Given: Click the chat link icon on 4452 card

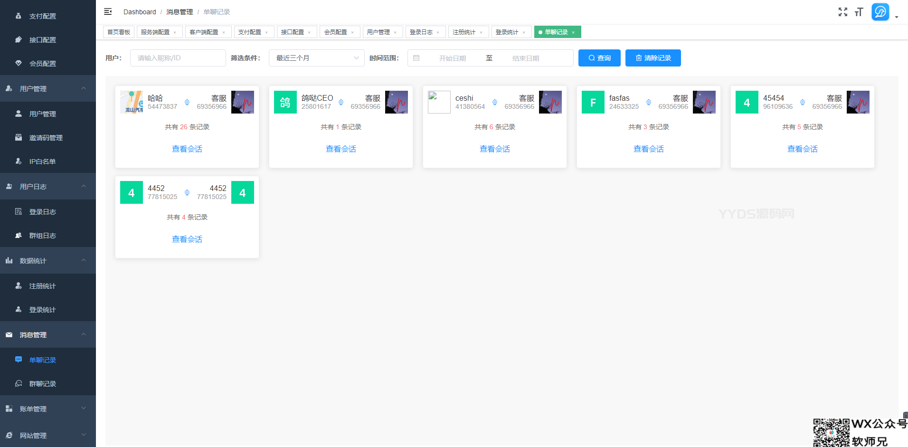Looking at the screenshot, I should click(187, 192).
